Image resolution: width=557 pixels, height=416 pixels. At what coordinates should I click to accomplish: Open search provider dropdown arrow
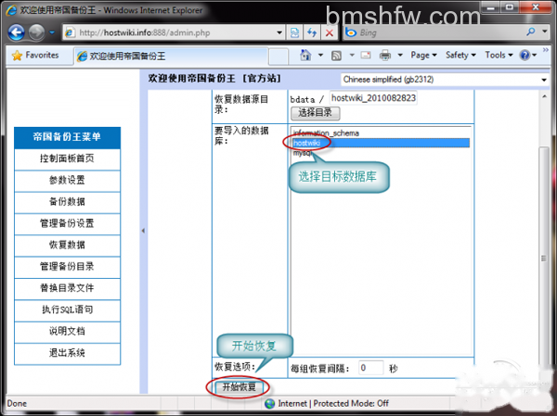[x=545, y=32]
